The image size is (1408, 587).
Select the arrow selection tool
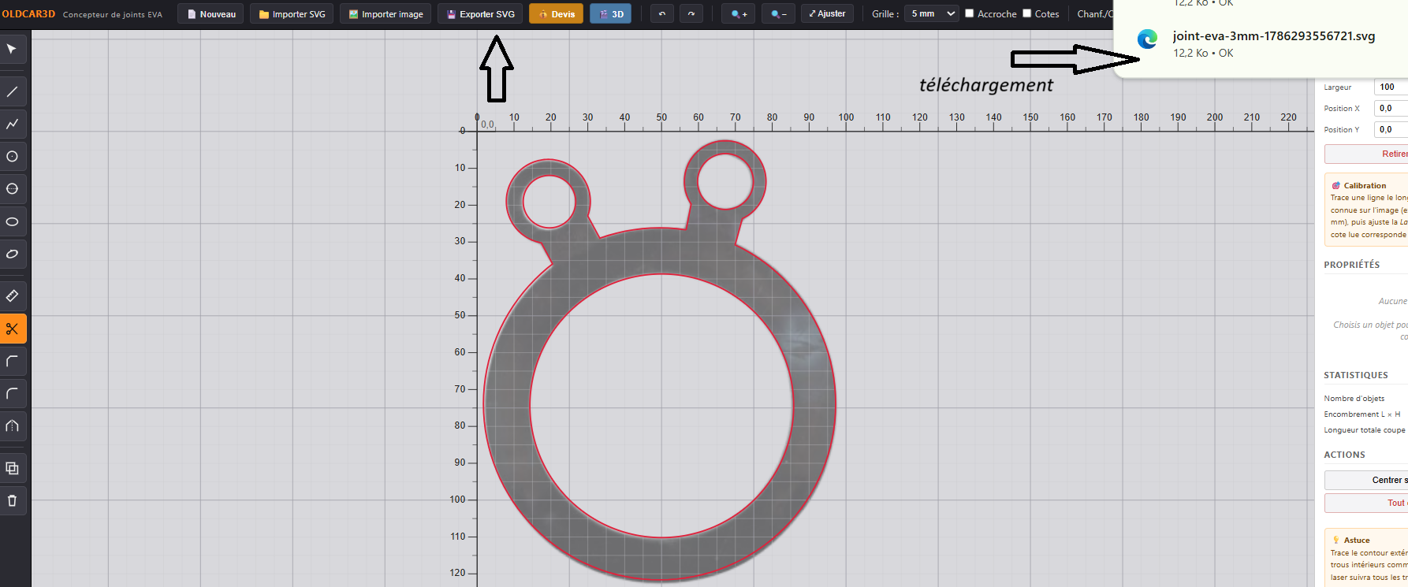(13, 49)
